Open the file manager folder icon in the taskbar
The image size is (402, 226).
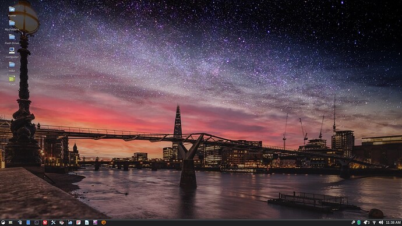coord(70,223)
